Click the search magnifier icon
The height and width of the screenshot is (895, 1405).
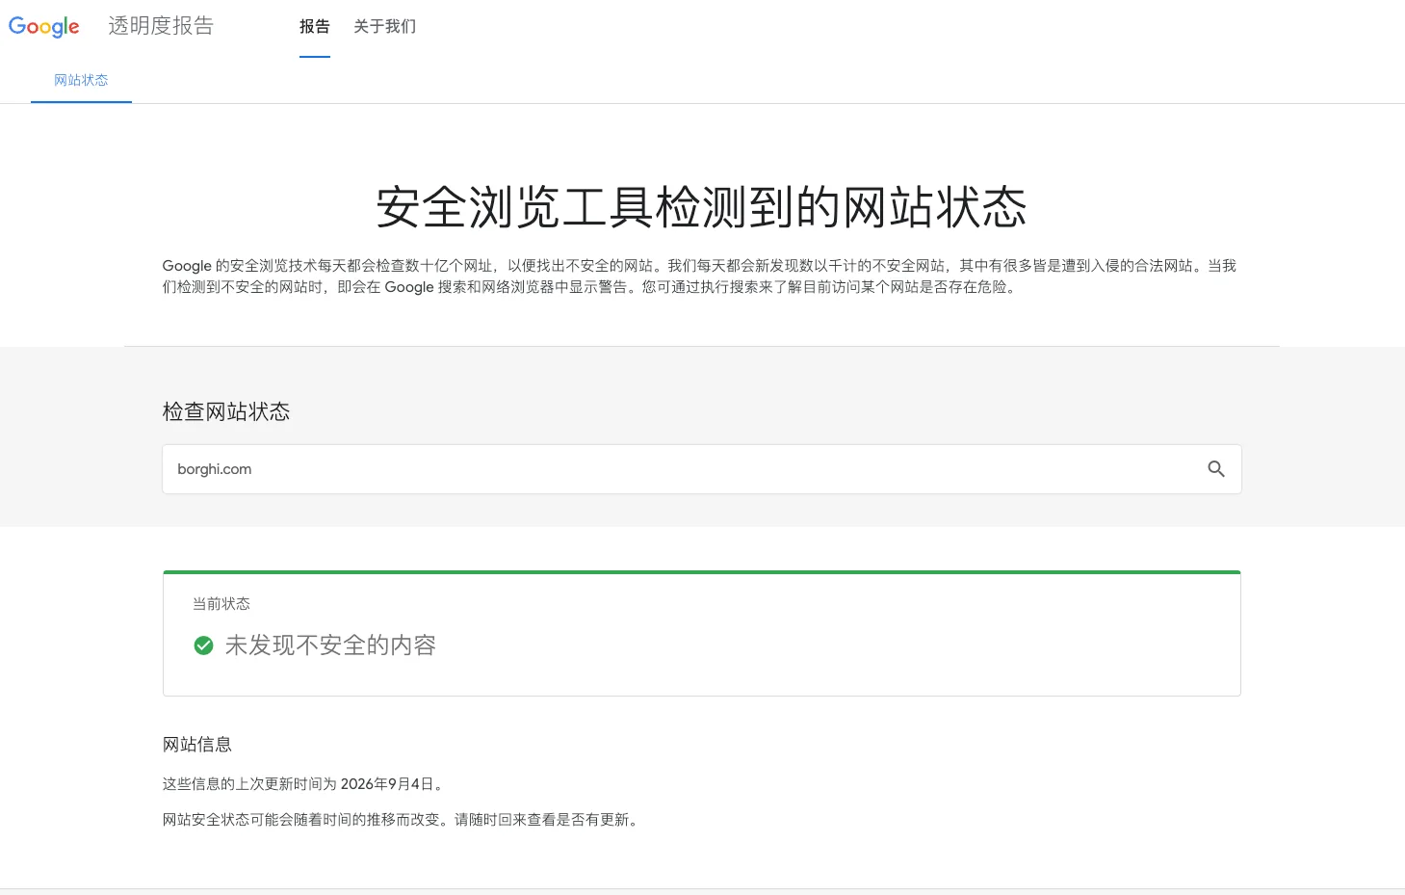(1216, 469)
